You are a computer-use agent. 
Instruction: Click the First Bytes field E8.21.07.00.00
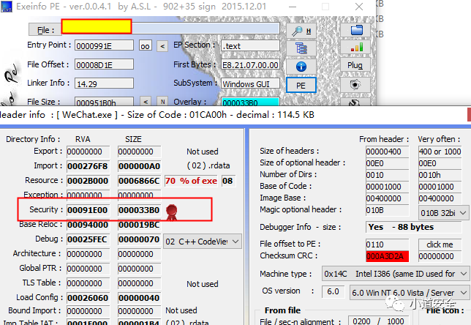point(250,64)
